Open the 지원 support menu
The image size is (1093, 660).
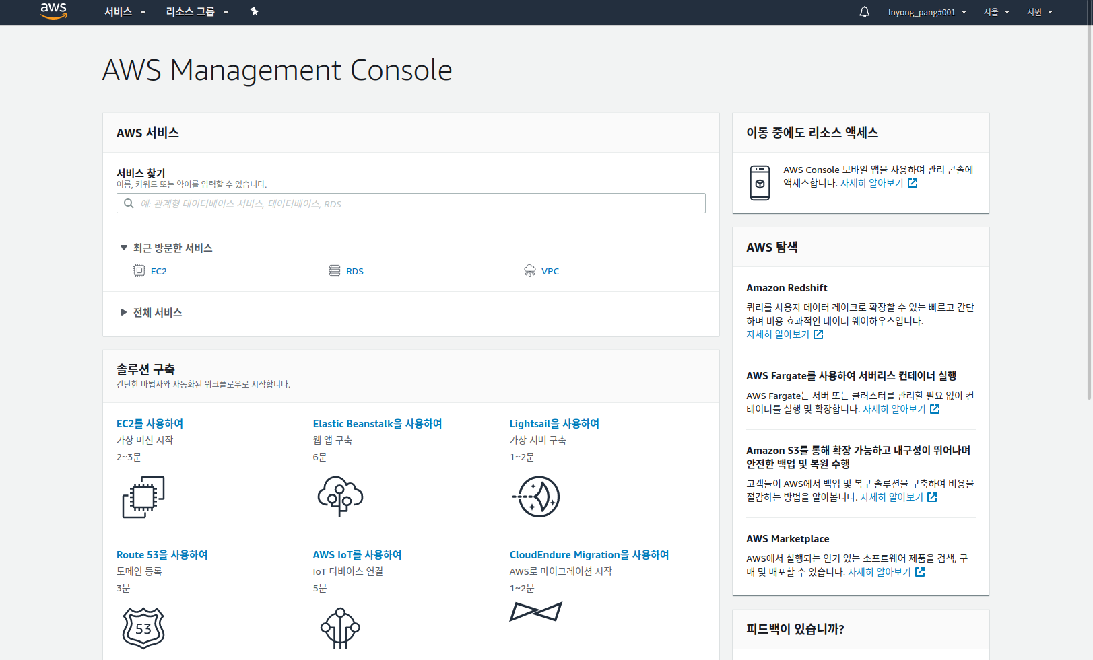(1039, 12)
